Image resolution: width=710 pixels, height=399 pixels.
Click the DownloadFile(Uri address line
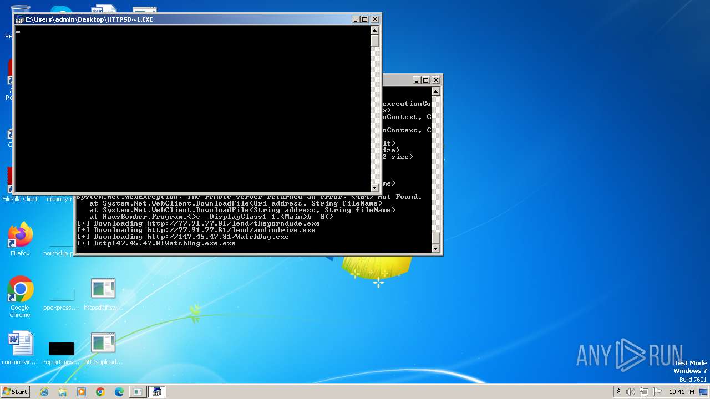(x=236, y=203)
